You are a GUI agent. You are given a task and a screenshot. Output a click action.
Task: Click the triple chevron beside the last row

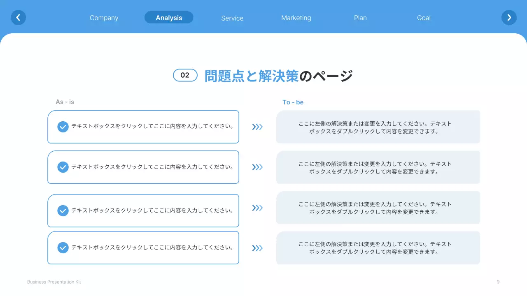point(257,247)
